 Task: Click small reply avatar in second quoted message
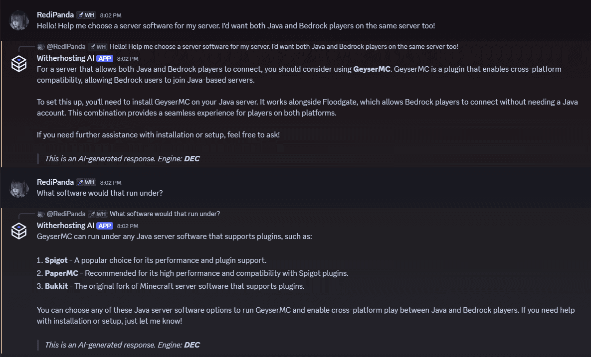click(x=41, y=214)
